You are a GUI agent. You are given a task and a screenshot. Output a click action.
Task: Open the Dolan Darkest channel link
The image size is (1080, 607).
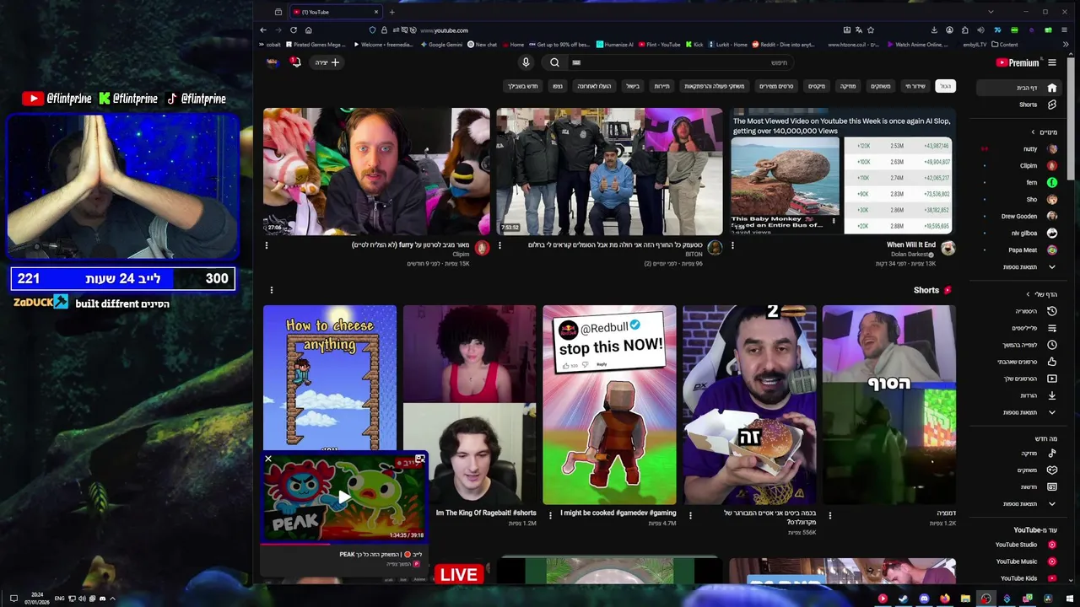911,255
